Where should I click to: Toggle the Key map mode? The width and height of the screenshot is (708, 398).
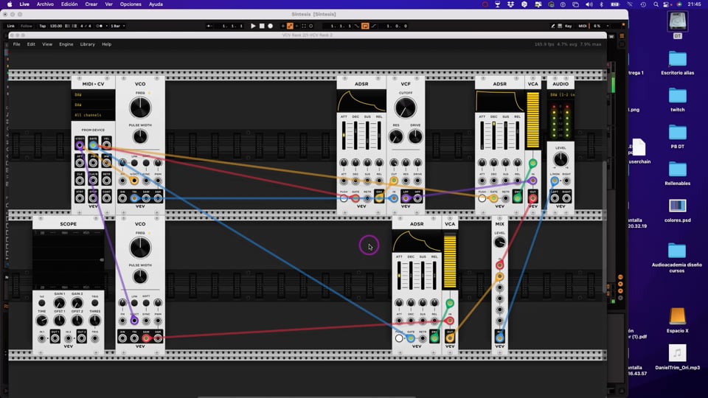[x=568, y=27]
